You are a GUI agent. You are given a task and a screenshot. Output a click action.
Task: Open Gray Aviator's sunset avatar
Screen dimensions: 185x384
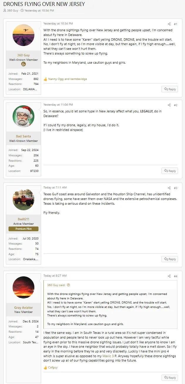(x=23, y=288)
